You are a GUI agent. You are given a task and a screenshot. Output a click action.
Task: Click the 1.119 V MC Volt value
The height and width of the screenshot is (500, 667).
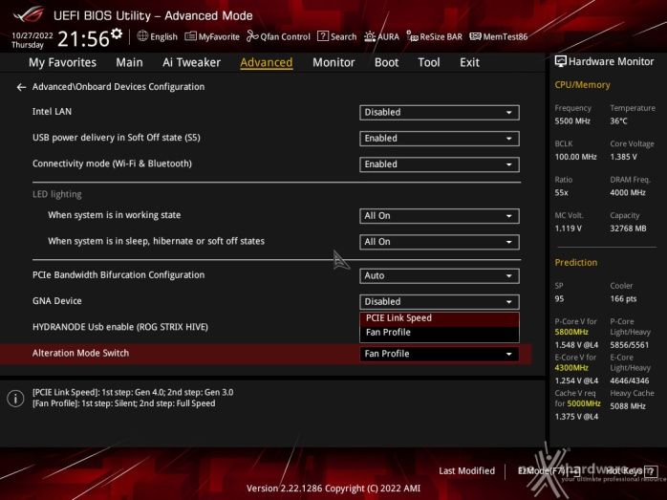coord(568,228)
